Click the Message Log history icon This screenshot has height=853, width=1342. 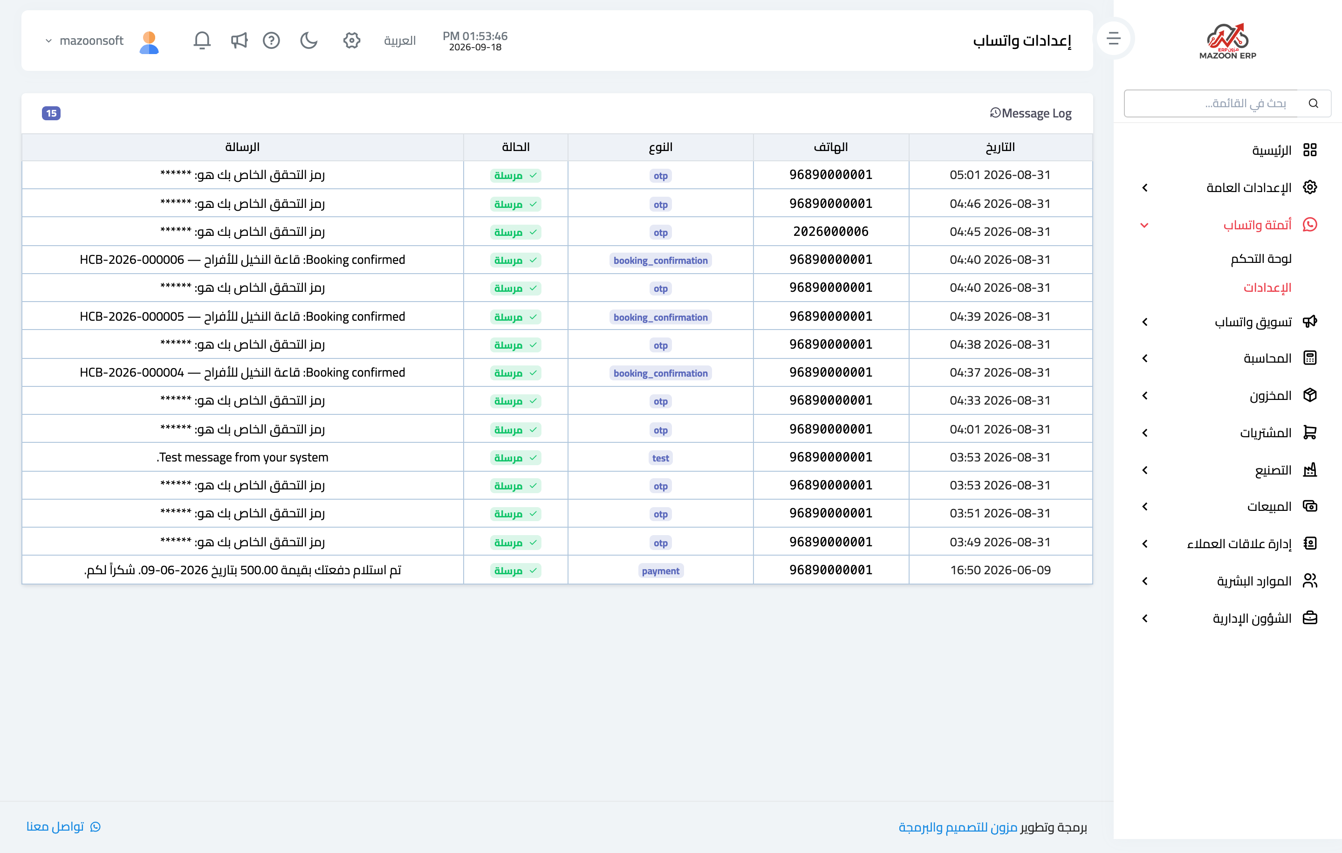(995, 113)
